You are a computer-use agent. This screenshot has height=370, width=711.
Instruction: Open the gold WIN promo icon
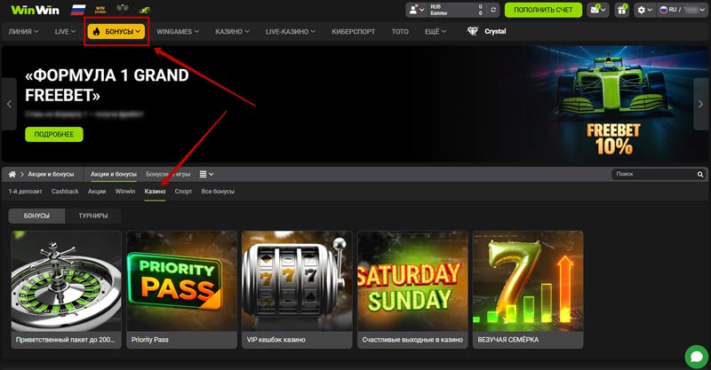(100, 10)
